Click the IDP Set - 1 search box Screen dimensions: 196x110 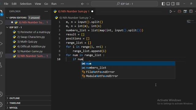pos(125,4)
